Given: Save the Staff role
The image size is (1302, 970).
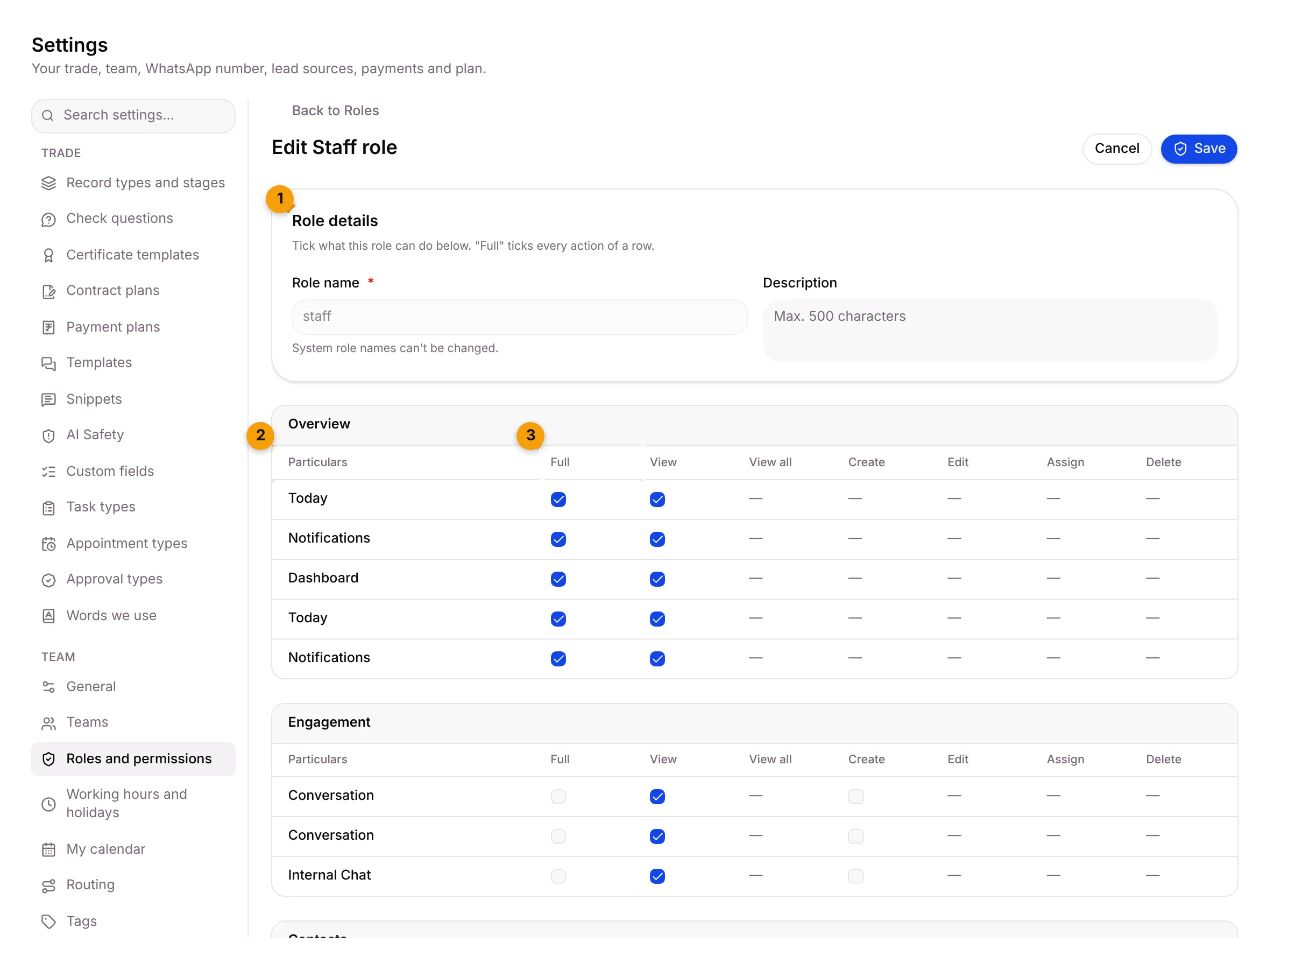Looking at the screenshot, I should pos(1199,149).
